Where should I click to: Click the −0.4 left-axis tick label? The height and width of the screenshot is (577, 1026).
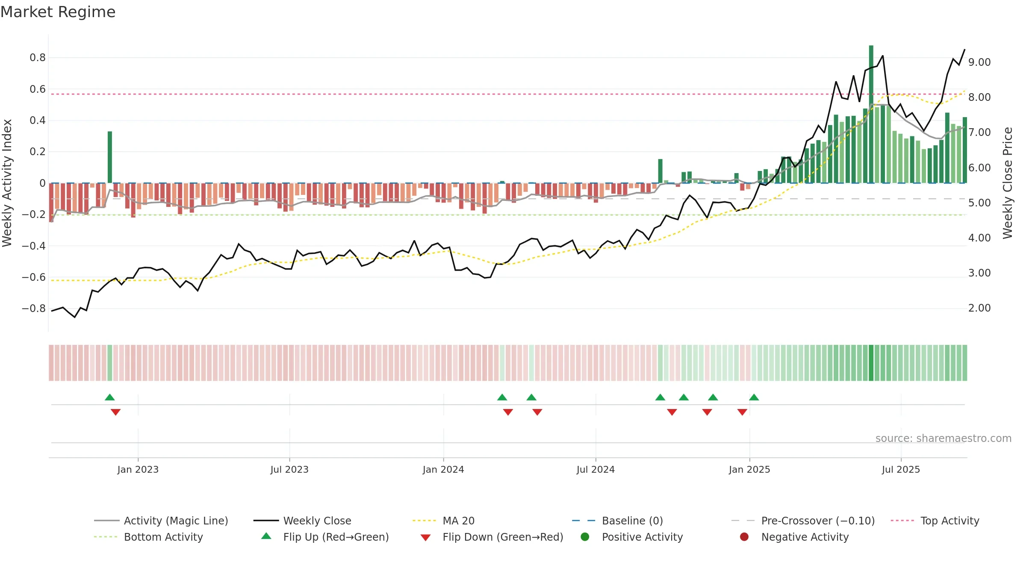tap(34, 246)
